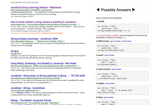
Task: Click the indexOf code snippet box
Action: pyautogui.click(x=123, y=29)
